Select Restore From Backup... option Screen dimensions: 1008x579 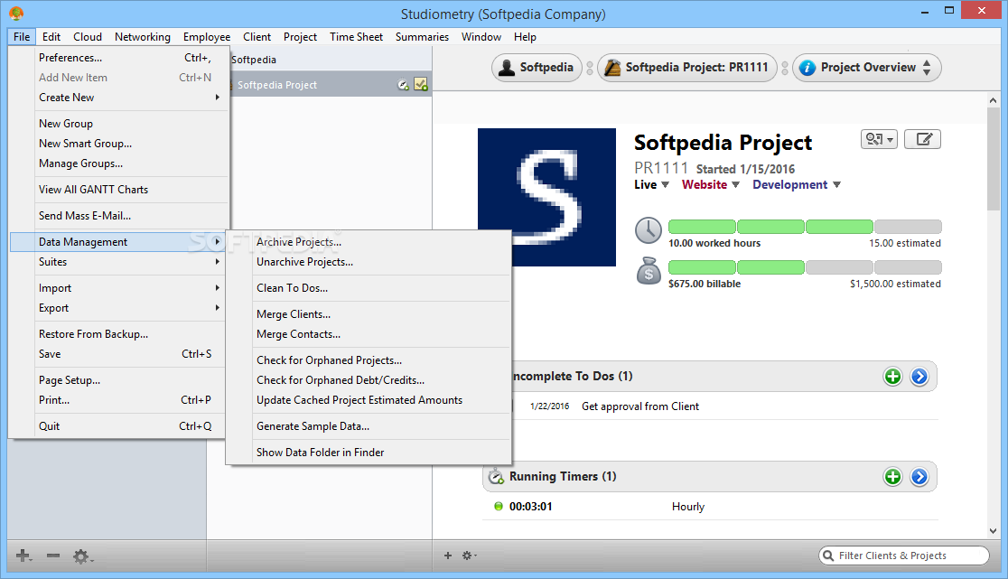[118, 334]
